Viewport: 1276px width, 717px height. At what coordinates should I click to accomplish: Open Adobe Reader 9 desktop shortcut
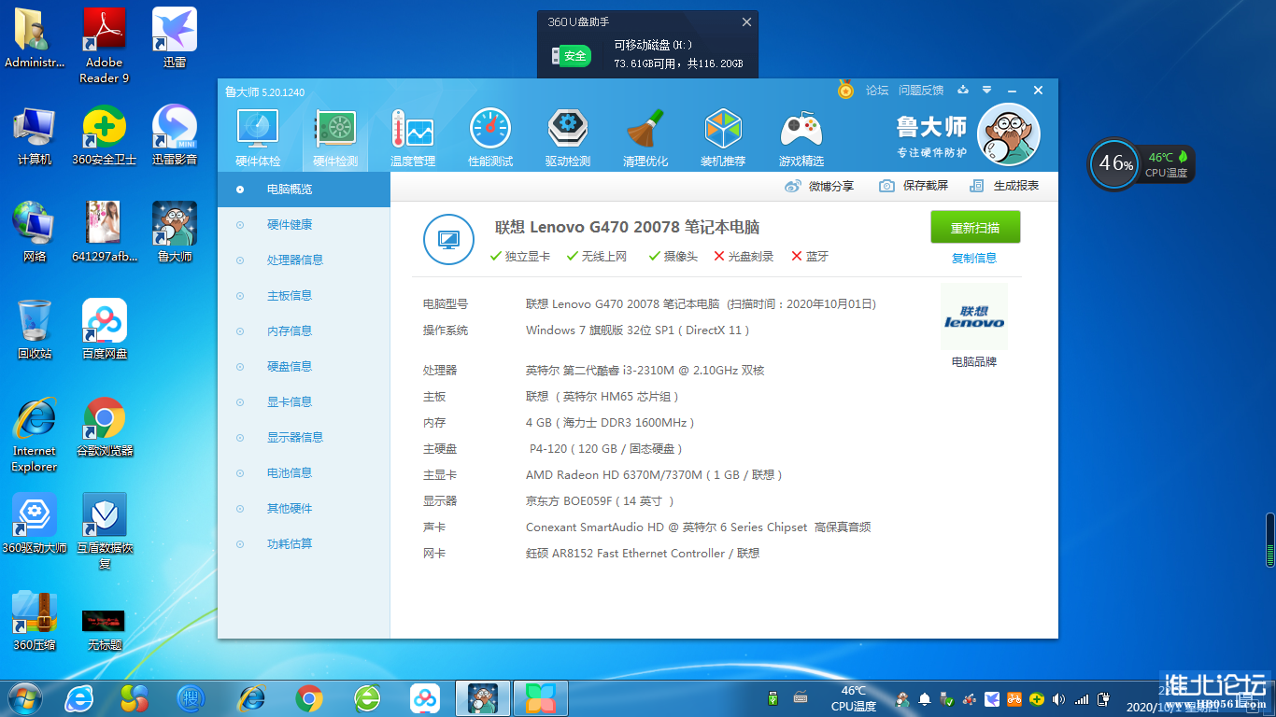pos(105,47)
